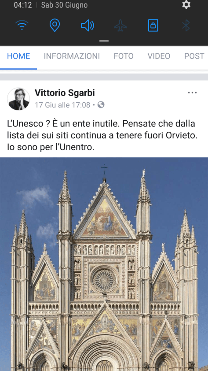Switch to the FOTO tab
The image size is (208, 371).
[x=124, y=56]
